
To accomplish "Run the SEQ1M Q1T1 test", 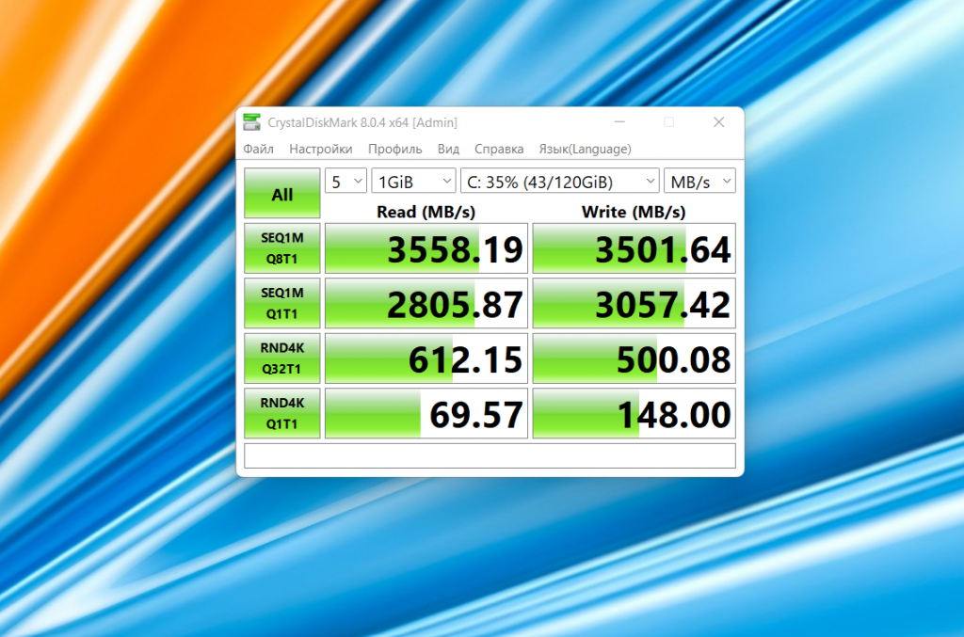I will (x=282, y=303).
